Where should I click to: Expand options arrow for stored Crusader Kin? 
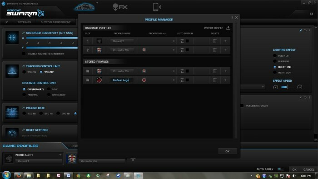tap(225, 71)
